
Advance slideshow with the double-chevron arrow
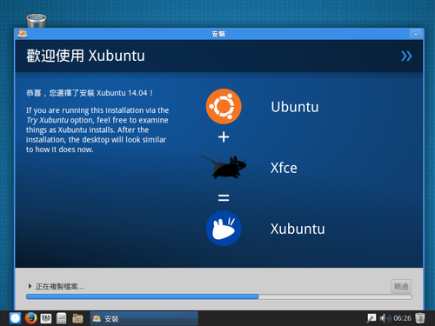406,56
